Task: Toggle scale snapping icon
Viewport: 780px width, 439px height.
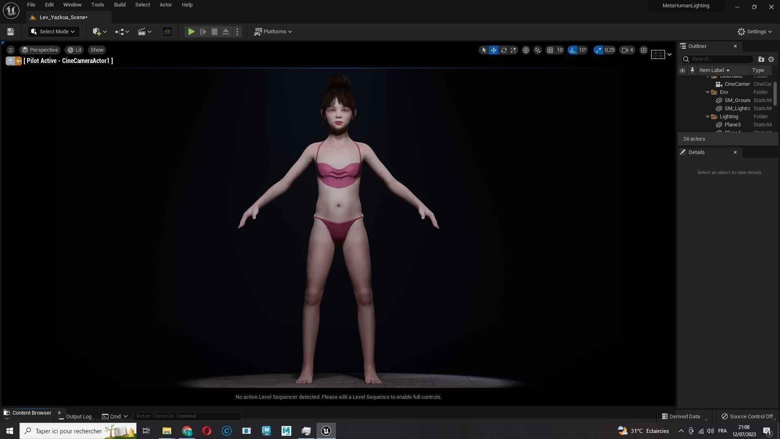Action: click(x=598, y=50)
